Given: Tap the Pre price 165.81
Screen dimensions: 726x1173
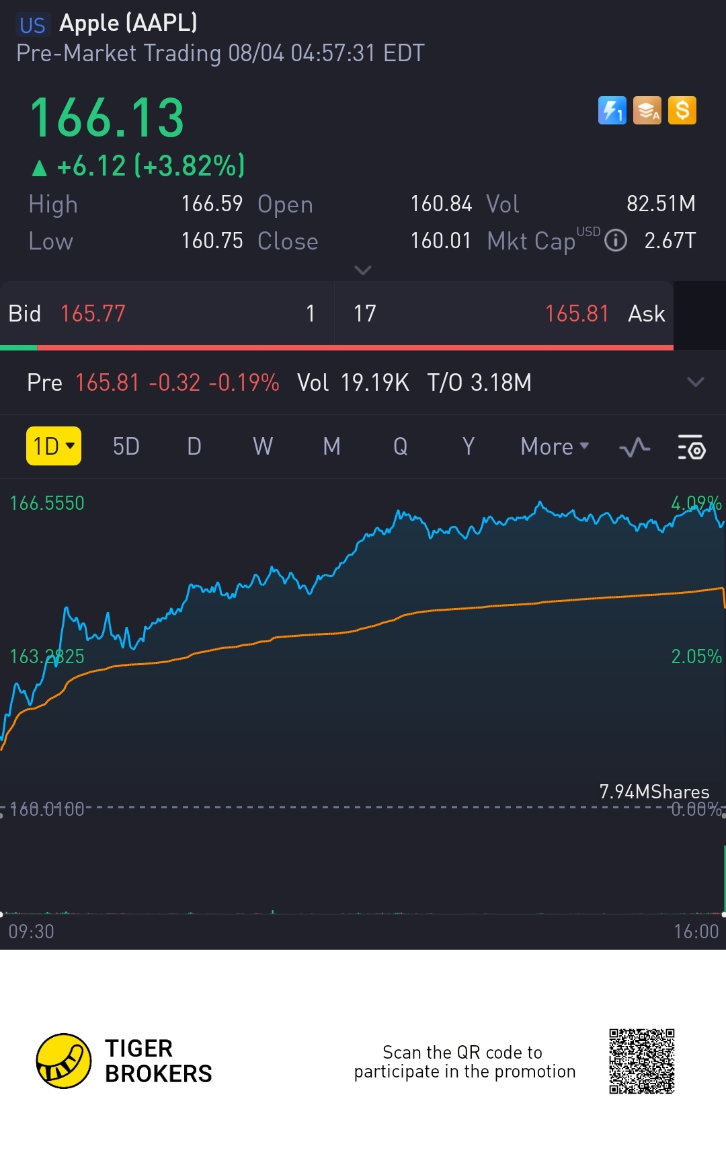Looking at the screenshot, I should point(108,383).
